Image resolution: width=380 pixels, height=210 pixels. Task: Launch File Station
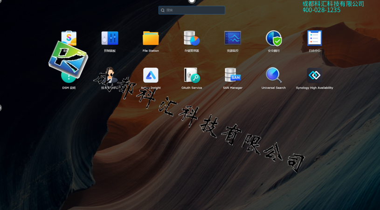click(x=151, y=38)
